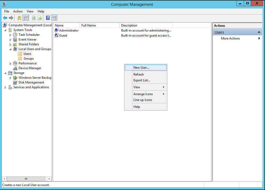Click Computer Management root node icon

(x=5, y=25)
